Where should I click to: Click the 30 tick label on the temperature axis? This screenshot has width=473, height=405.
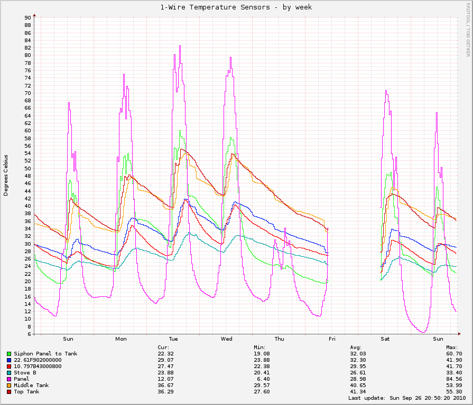(x=28, y=244)
